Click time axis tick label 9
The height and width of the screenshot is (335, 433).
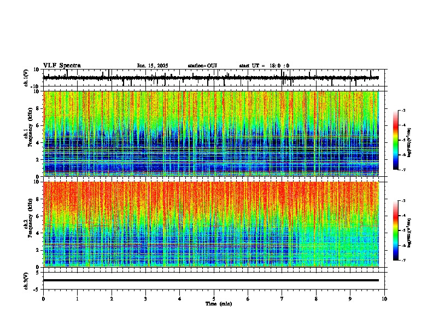pos(350,299)
